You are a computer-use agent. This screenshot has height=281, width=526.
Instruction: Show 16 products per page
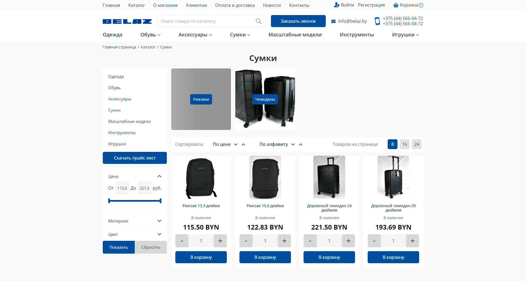(x=404, y=144)
